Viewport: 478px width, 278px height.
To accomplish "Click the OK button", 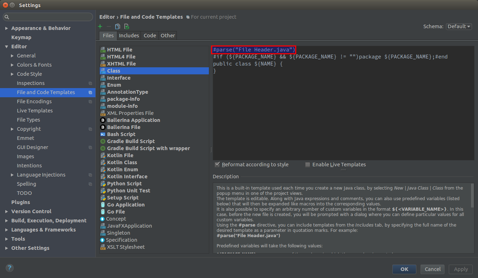I will (x=404, y=269).
